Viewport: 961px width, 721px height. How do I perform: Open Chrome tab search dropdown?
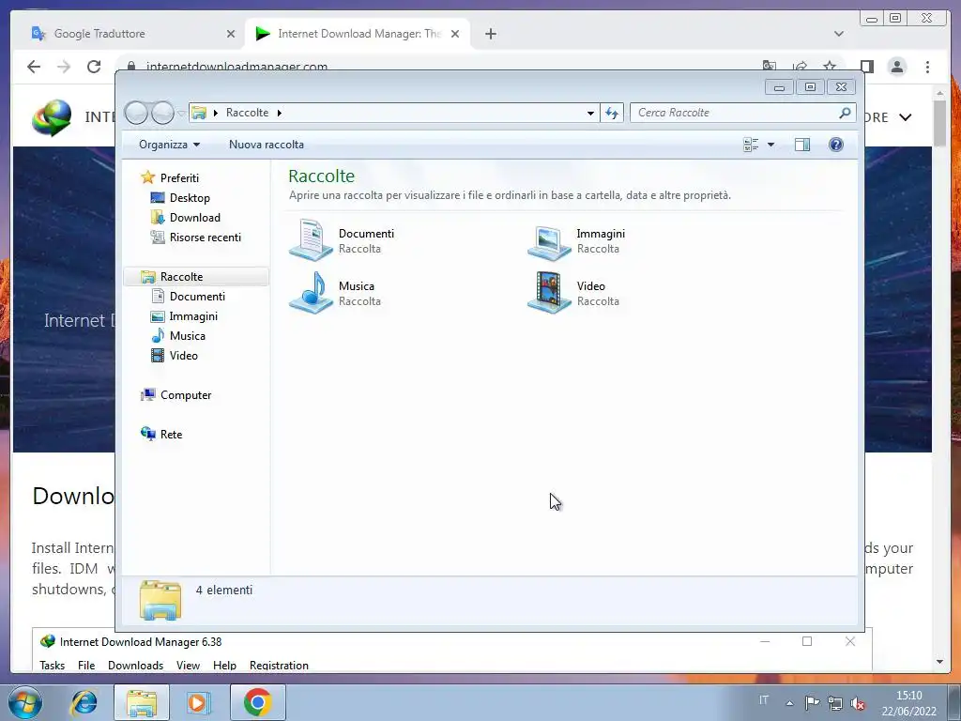839,34
